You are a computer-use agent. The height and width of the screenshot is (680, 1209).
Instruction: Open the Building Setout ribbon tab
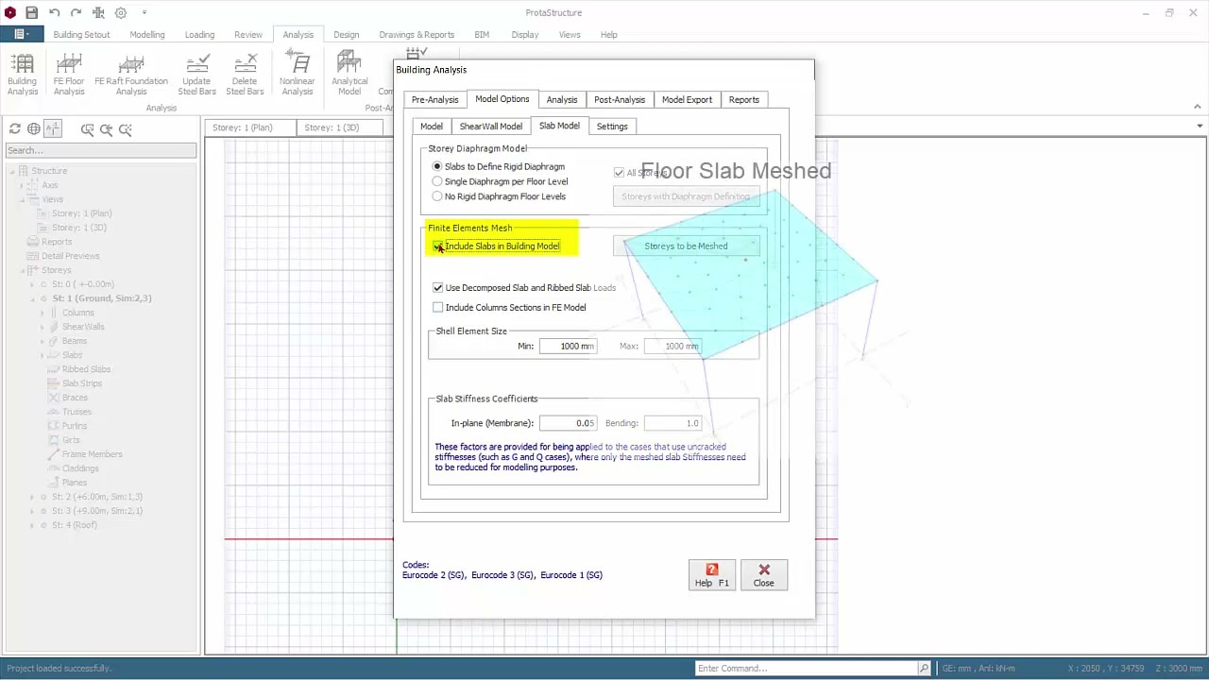[x=81, y=34]
